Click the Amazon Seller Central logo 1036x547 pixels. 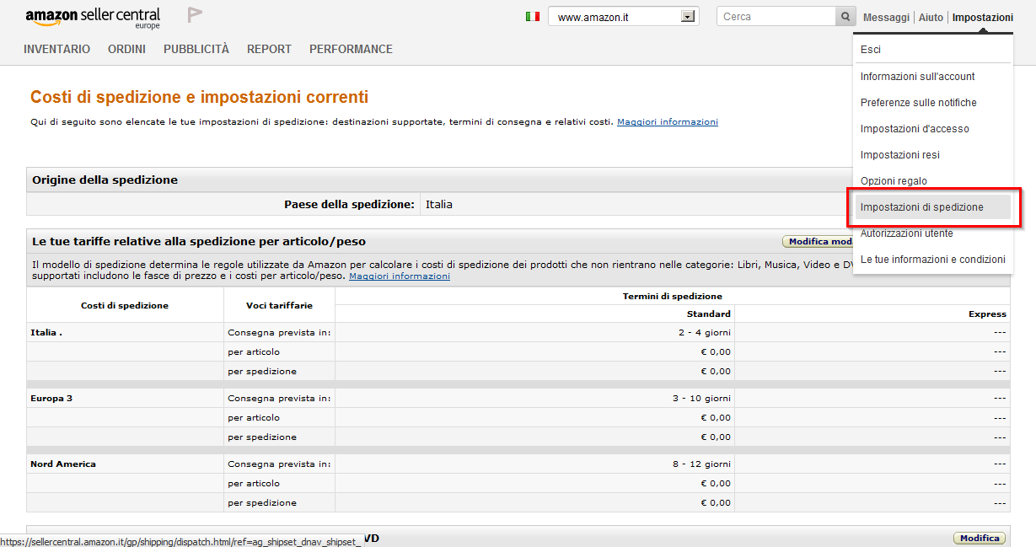92,18
